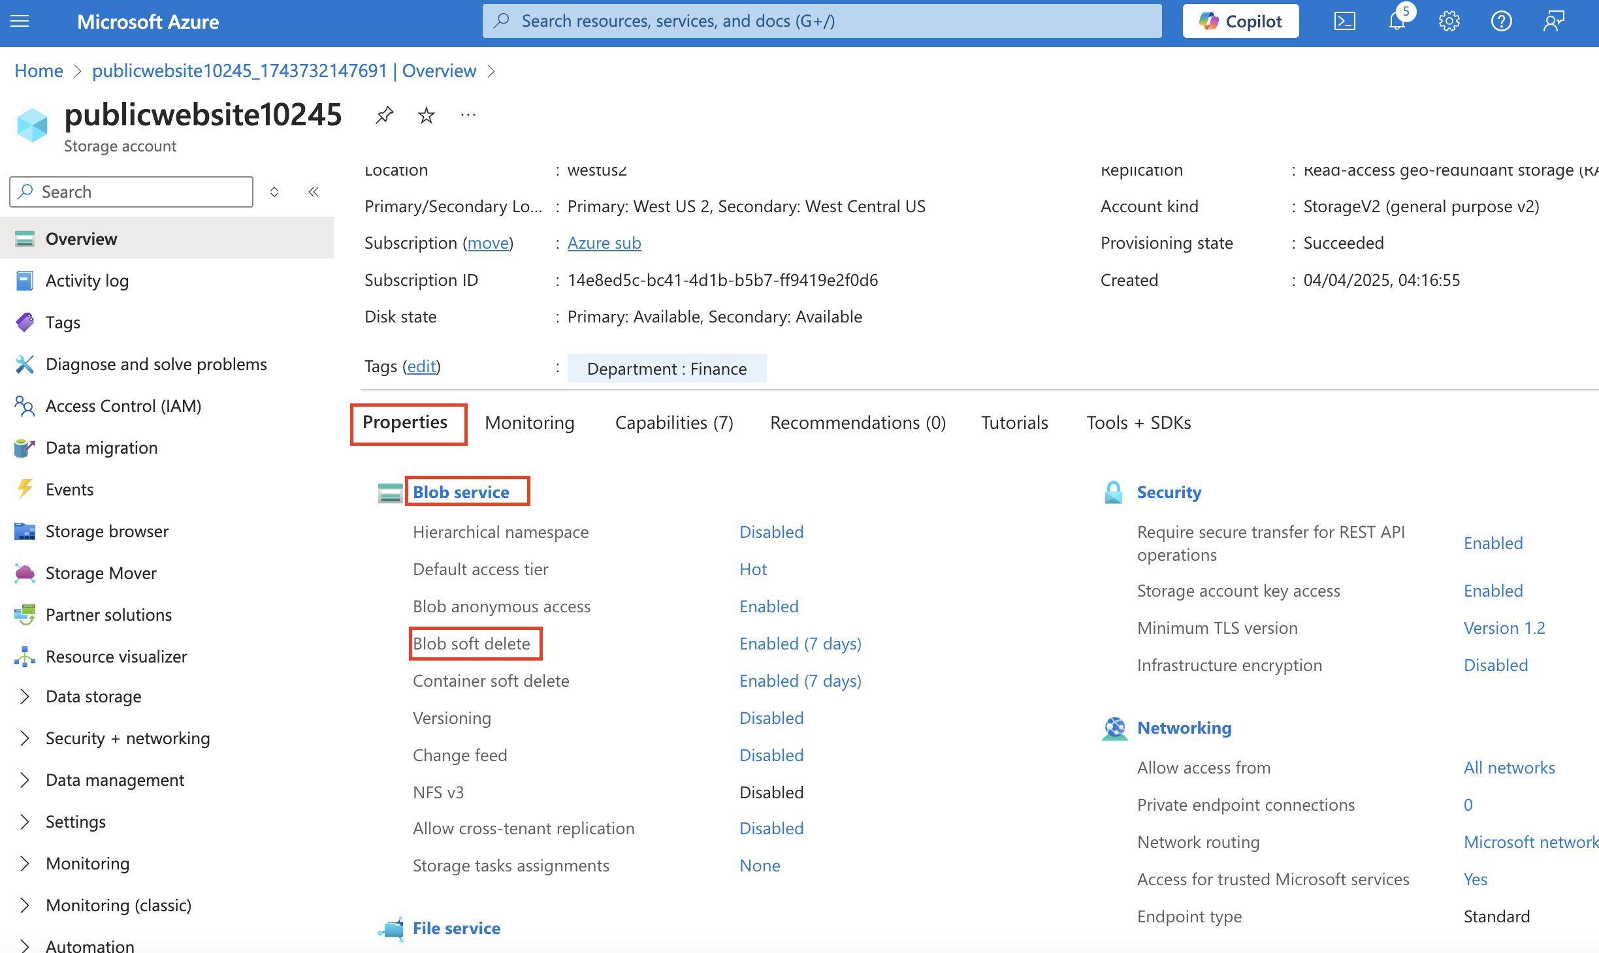The height and width of the screenshot is (953, 1599).
Task: Click Blob anonymous access Enabled value
Action: 769,606
